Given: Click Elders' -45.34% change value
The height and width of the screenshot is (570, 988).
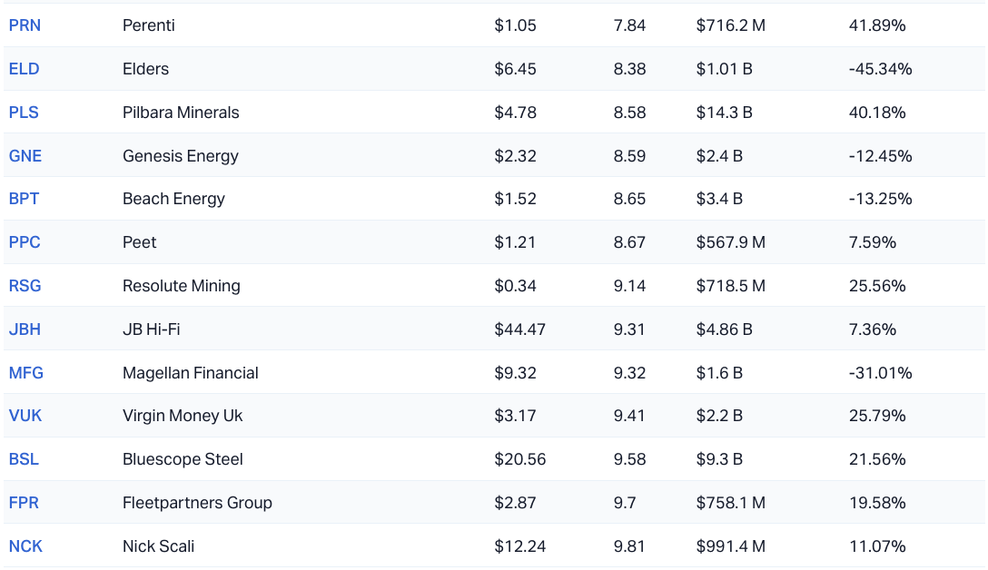Looking at the screenshot, I should point(880,69).
